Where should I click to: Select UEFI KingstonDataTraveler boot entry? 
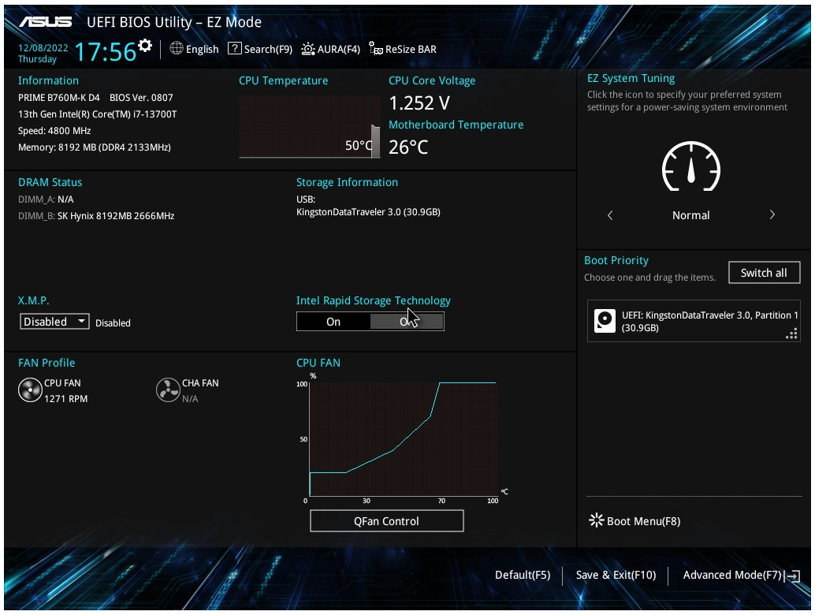694,321
